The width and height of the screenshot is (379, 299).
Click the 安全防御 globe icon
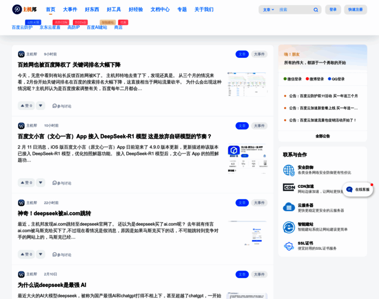pyautogui.click(x=289, y=170)
